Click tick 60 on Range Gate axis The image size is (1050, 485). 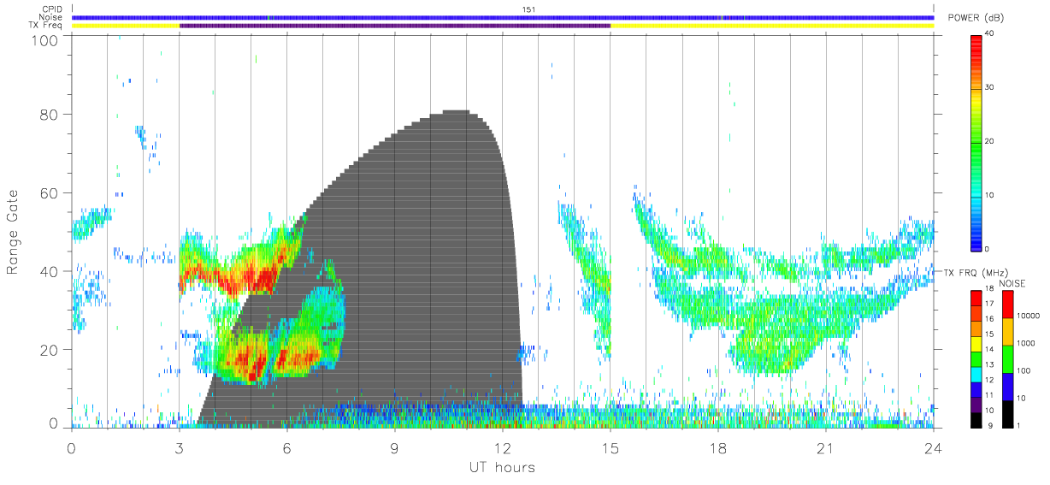pos(50,193)
